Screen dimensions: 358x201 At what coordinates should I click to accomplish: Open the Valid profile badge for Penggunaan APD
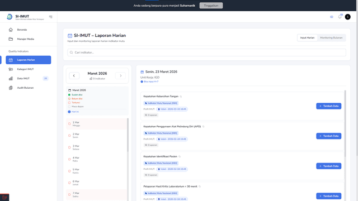tap(172, 139)
